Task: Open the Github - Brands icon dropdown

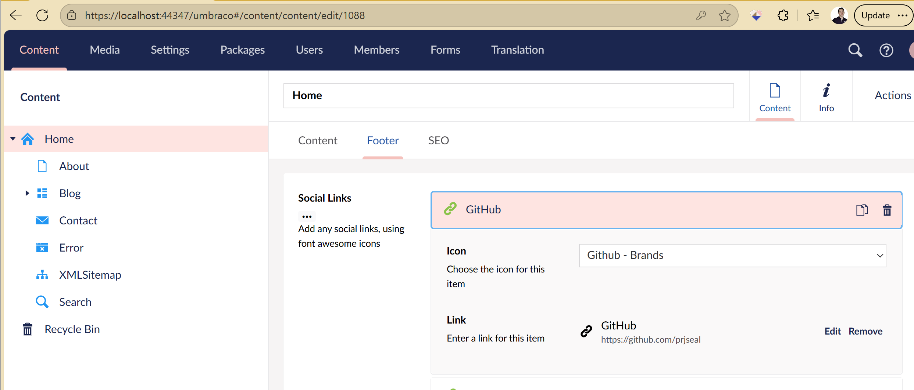Action: pyautogui.click(x=732, y=255)
